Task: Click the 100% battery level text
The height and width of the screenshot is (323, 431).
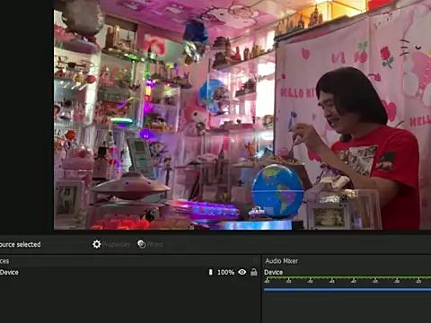Action: (x=225, y=272)
